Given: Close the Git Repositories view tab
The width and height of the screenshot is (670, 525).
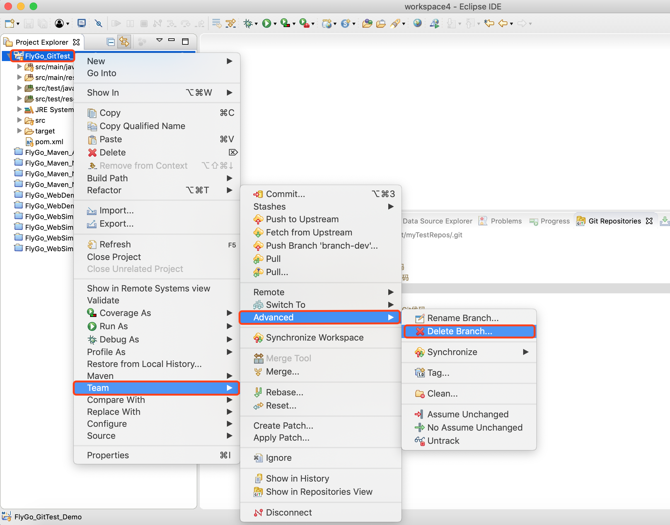Looking at the screenshot, I should (x=649, y=221).
